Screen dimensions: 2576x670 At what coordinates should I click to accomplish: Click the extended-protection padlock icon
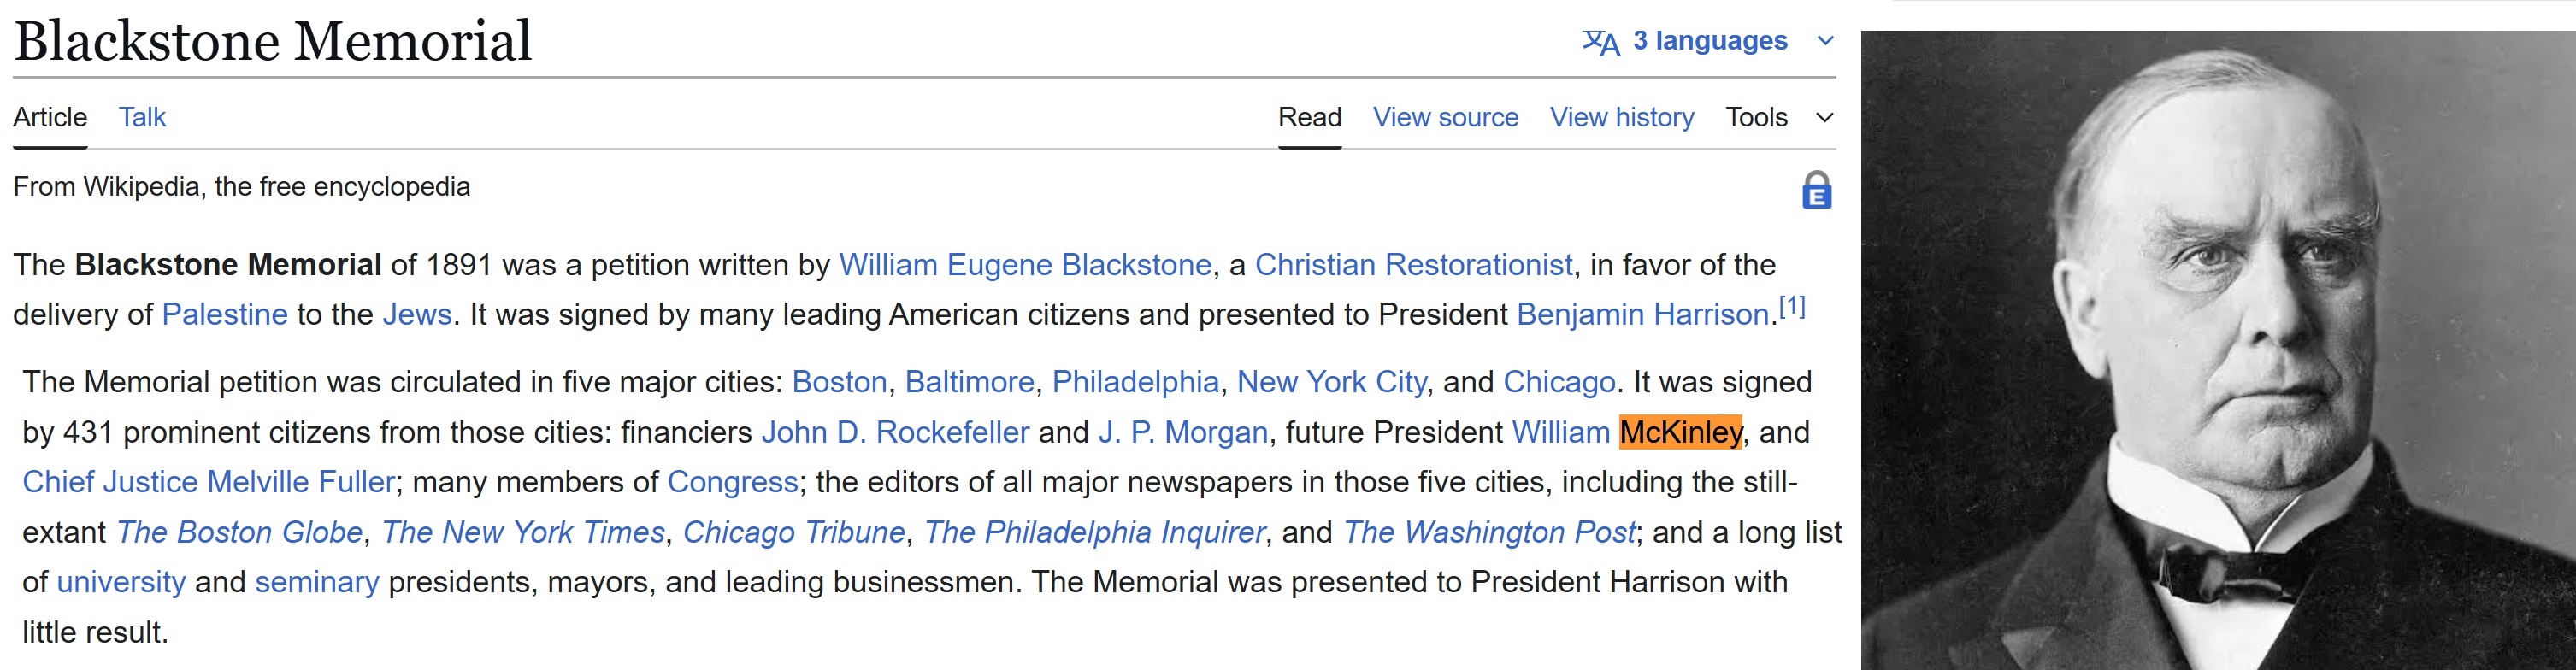point(1816,190)
